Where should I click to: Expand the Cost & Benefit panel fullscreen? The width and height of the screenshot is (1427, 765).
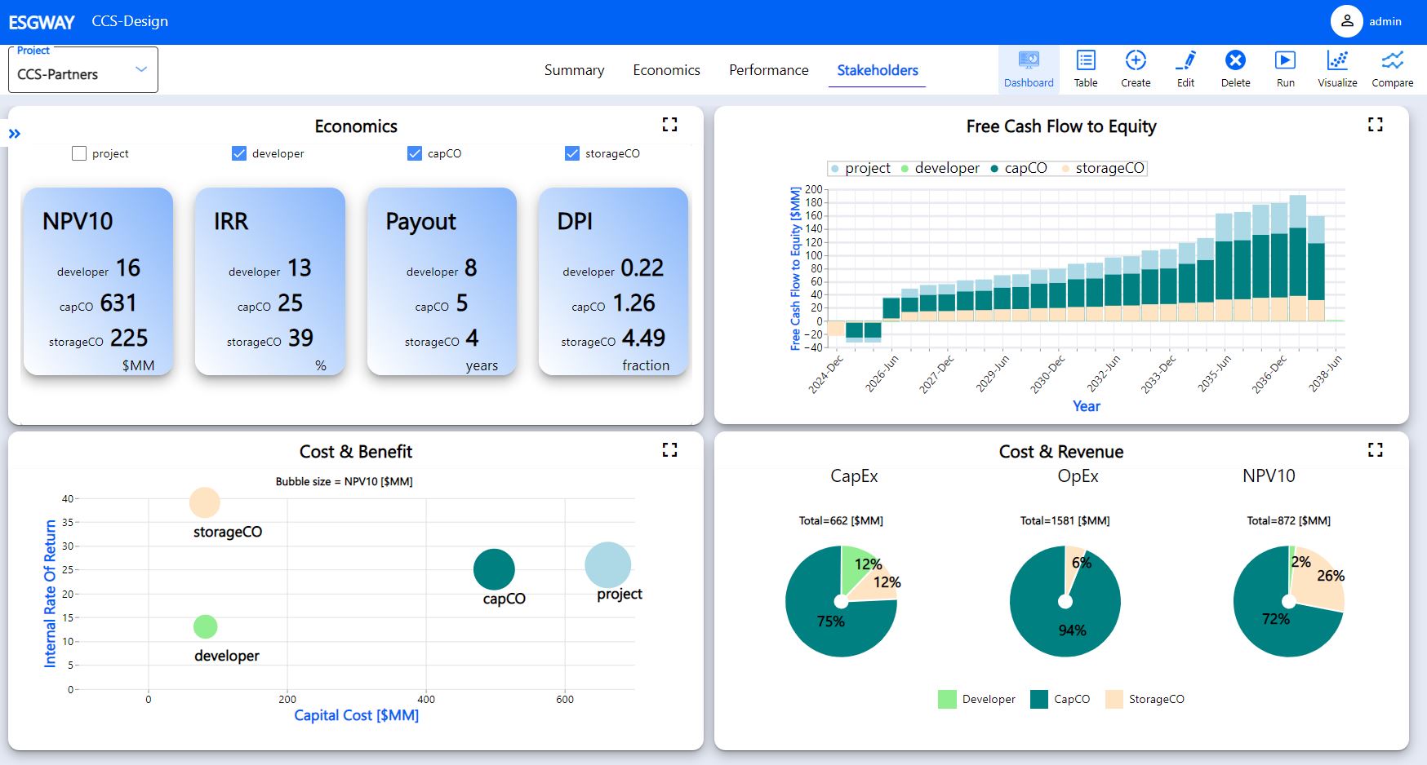coord(670,450)
